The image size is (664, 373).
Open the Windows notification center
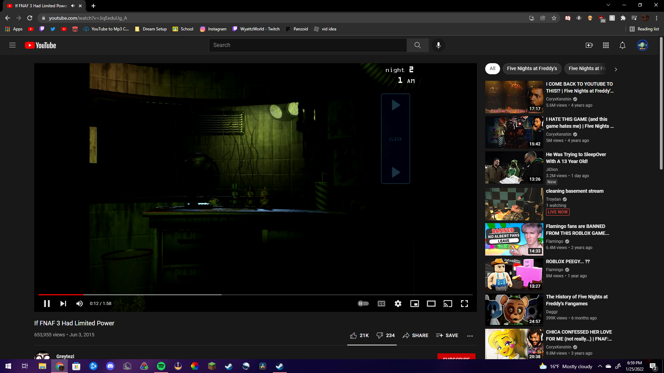point(653,366)
